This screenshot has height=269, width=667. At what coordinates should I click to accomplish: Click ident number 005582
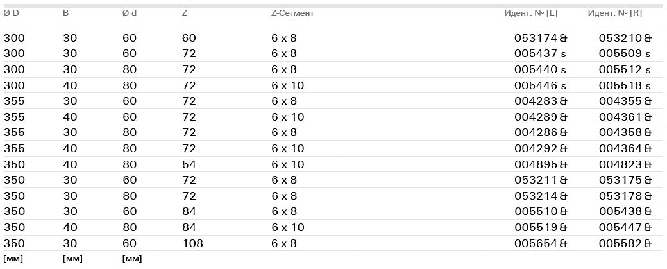[x=620, y=243]
